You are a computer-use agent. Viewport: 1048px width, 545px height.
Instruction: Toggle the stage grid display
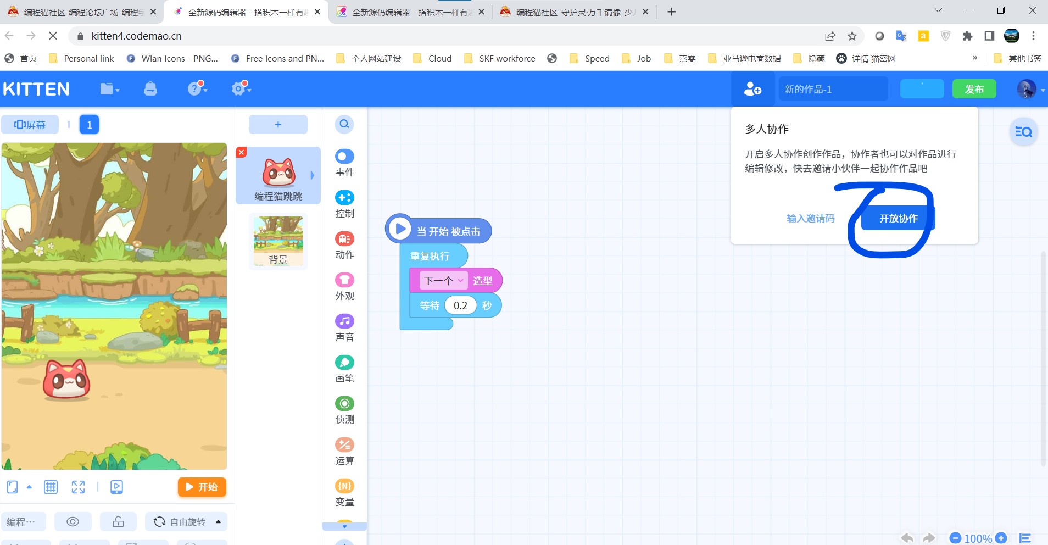51,487
